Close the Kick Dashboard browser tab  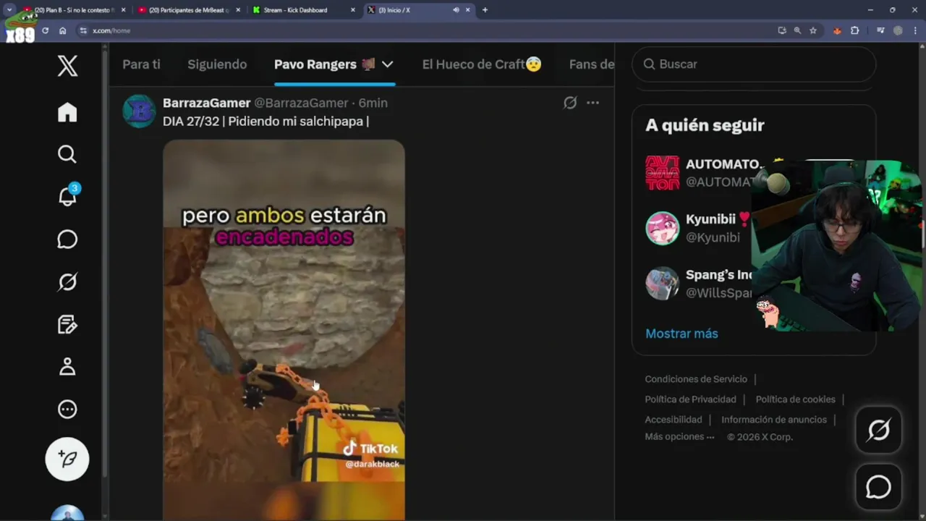tap(353, 10)
